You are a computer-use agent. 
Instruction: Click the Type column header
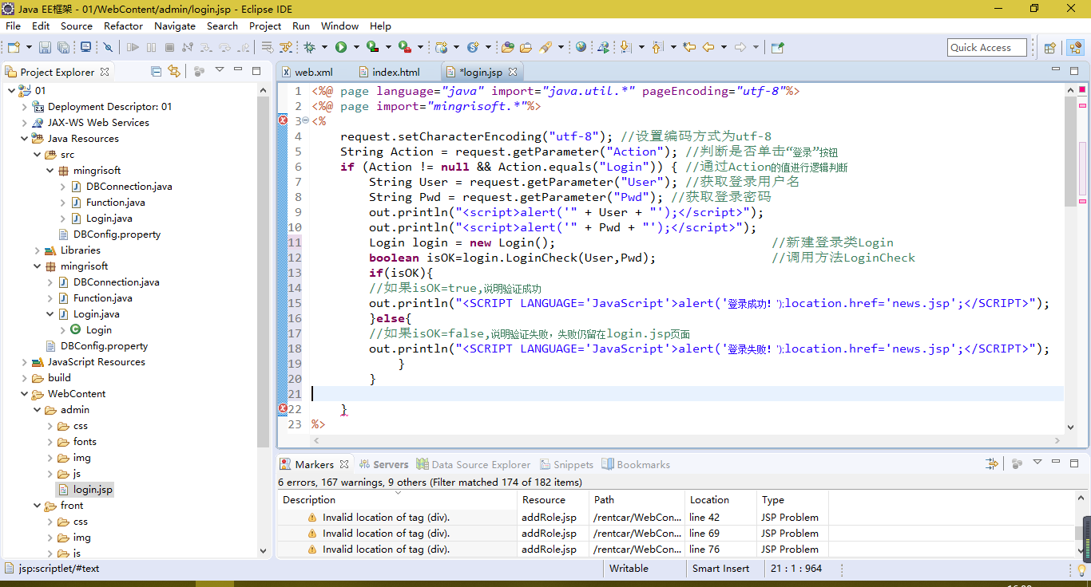pos(792,500)
